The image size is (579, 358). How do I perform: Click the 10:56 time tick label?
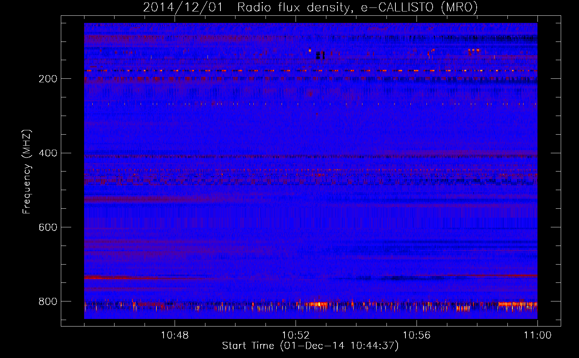tap(417, 335)
